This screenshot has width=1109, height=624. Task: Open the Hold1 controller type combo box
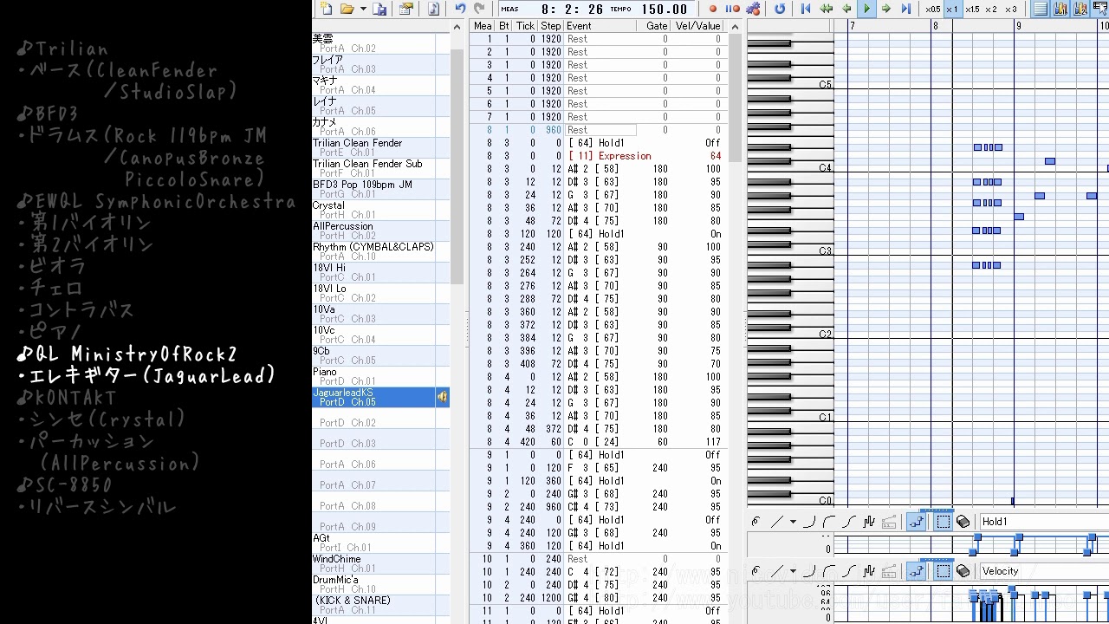point(1044,522)
